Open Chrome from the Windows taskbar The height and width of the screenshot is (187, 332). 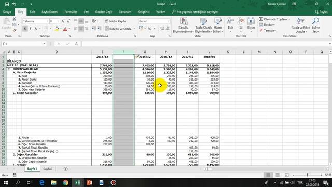(x=66, y=182)
